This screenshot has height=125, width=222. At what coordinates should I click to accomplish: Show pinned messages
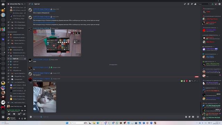click(x=192, y=4)
